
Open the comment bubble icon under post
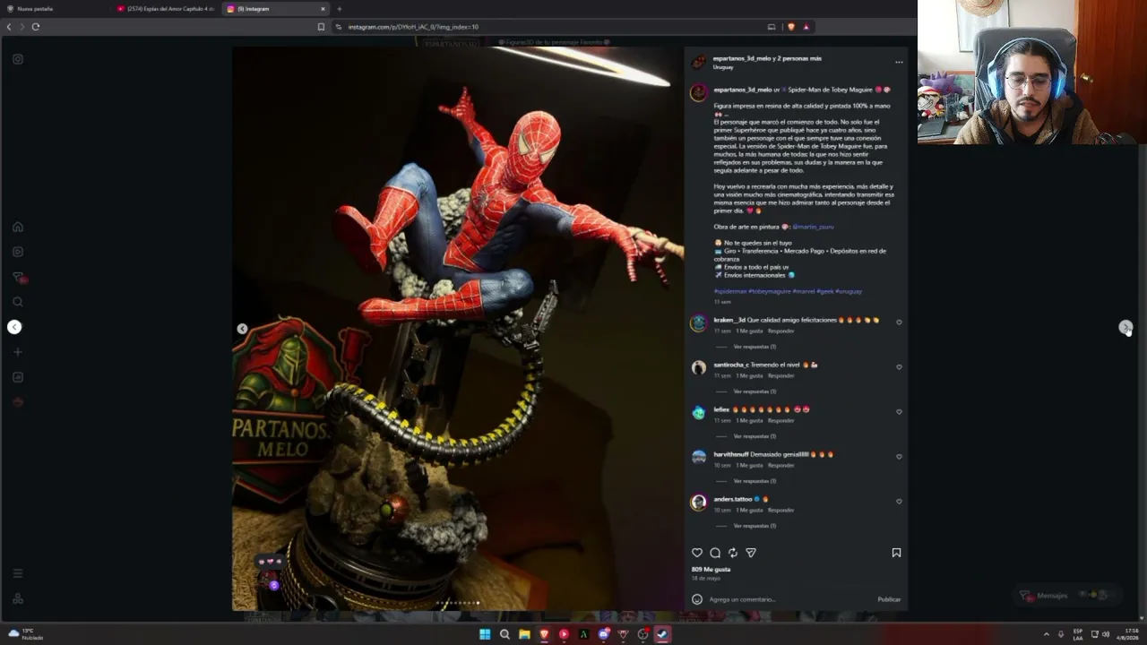(715, 553)
